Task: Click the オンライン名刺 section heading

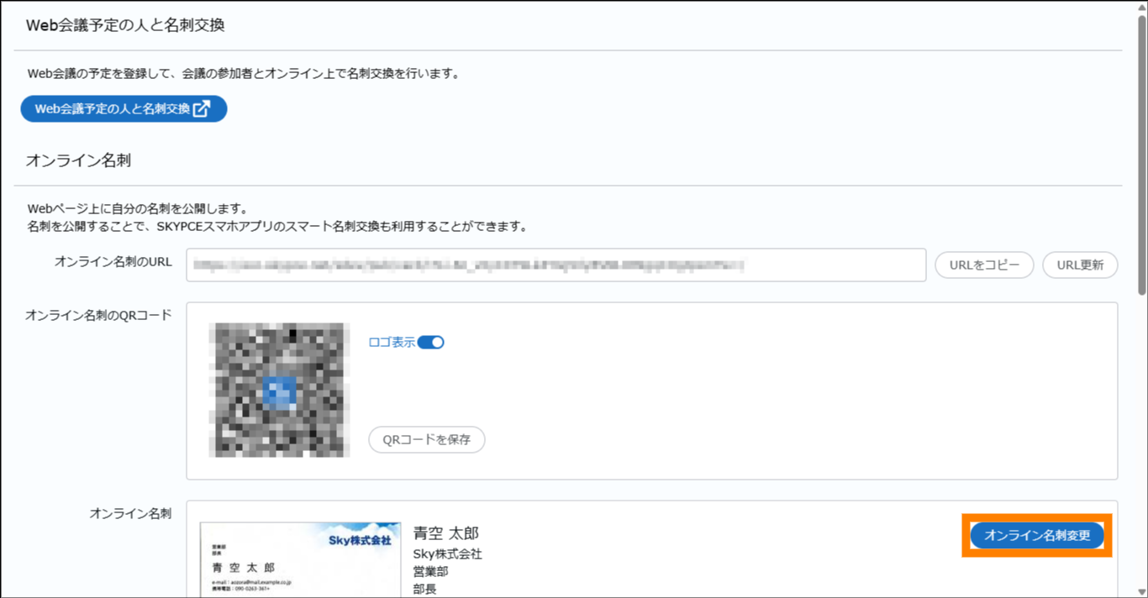Action: [x=78, y=160]
